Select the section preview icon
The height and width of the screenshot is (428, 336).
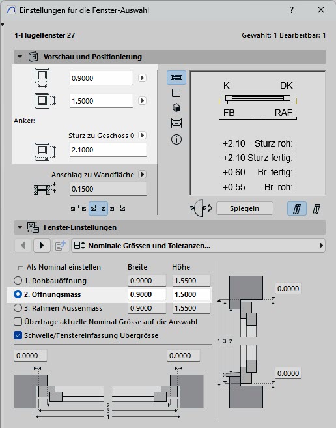tap(176, 123)
